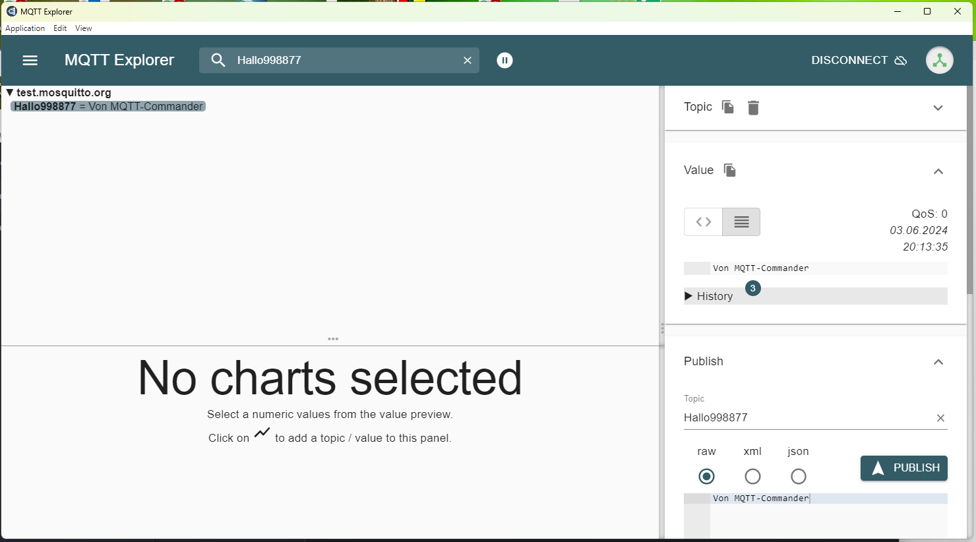Expand the Topic panel section

[938, 108]
